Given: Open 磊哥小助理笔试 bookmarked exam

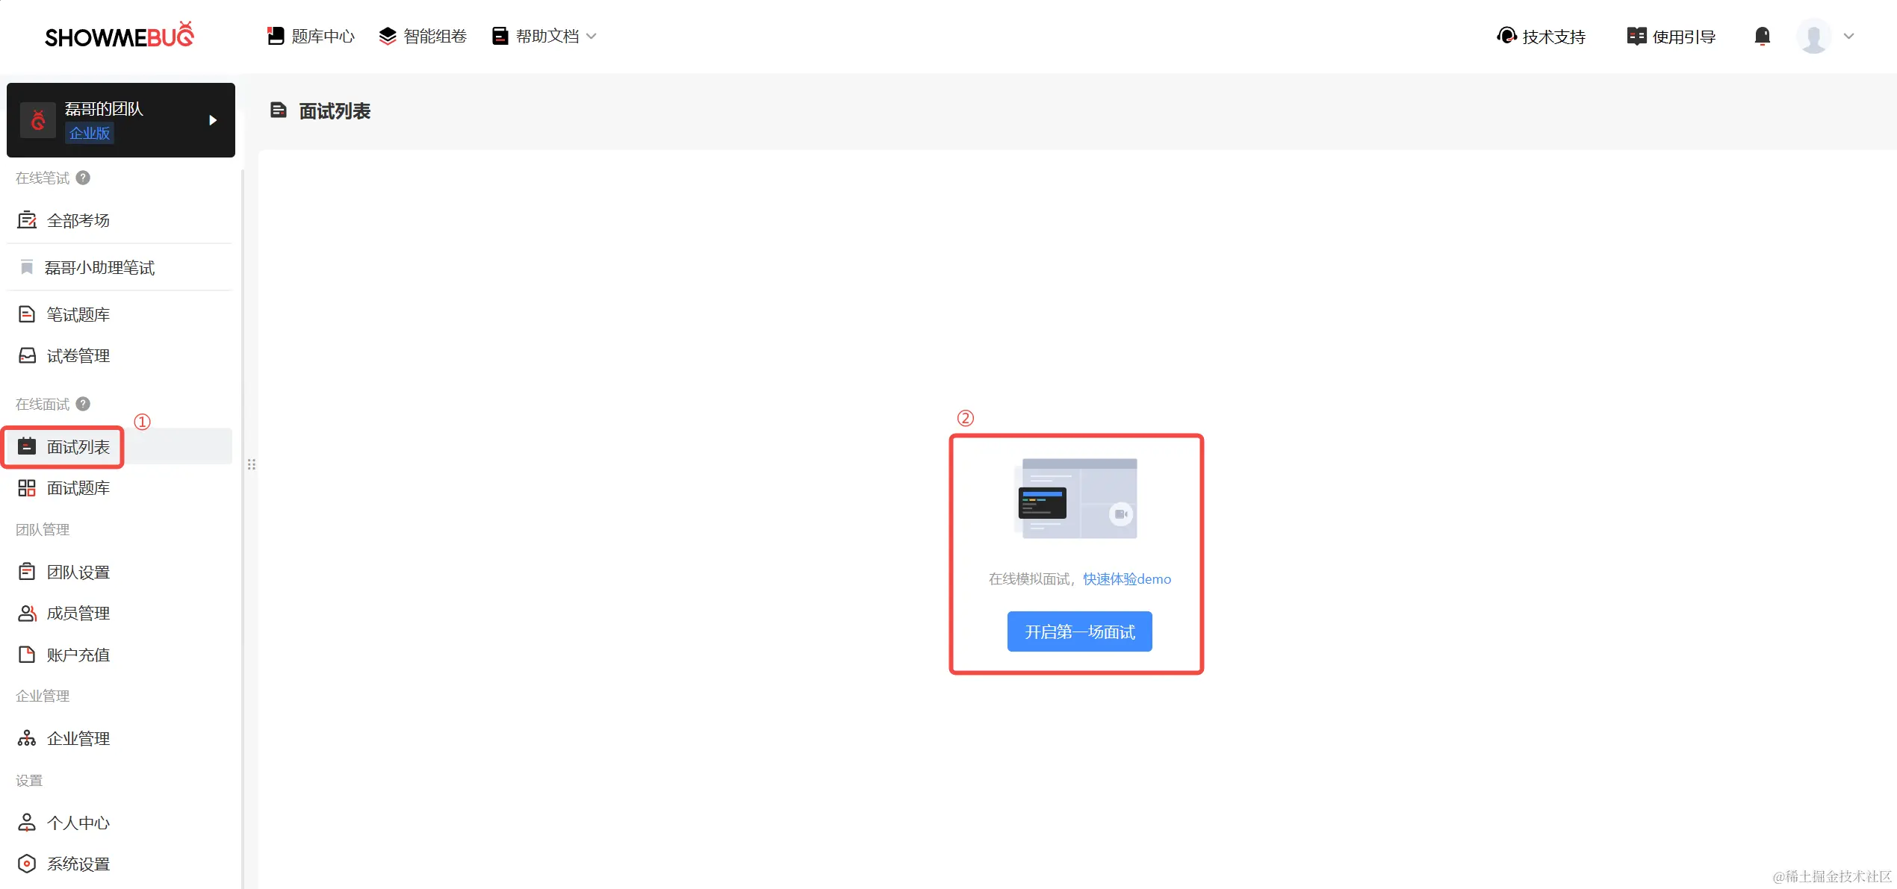Looking at the screenshot, I should (99, 267).
